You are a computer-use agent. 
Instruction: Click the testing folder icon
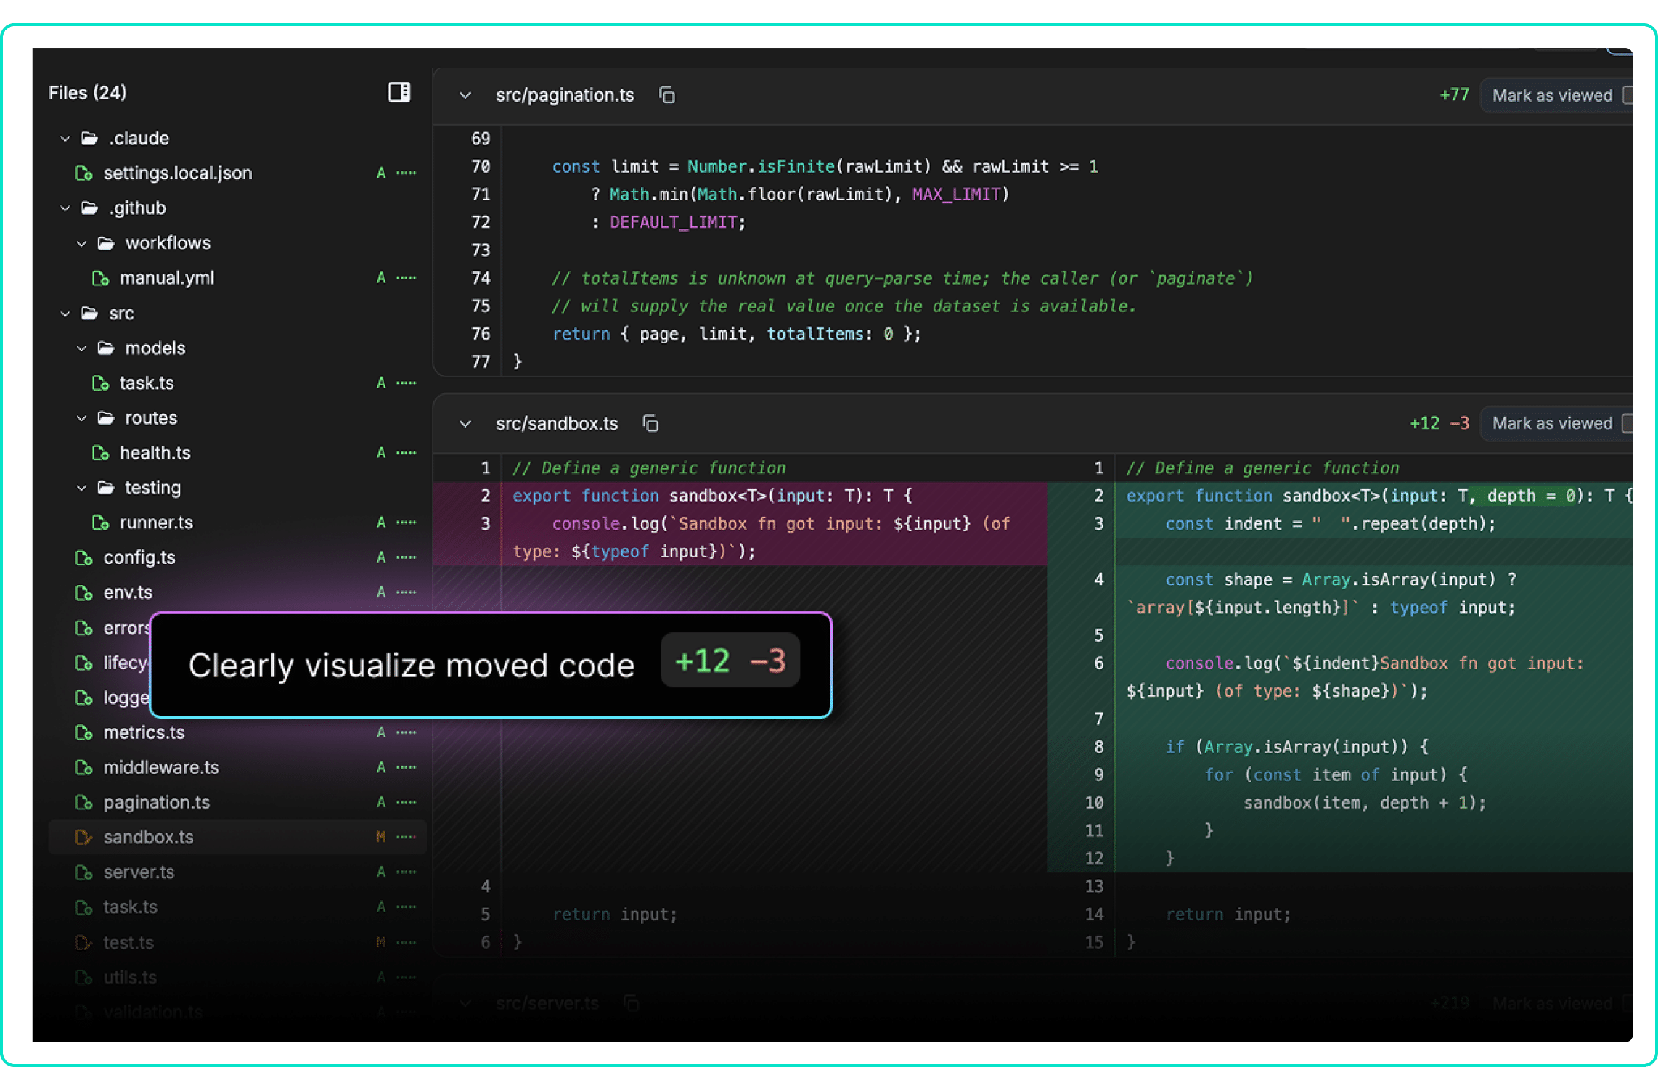point(106,488)
